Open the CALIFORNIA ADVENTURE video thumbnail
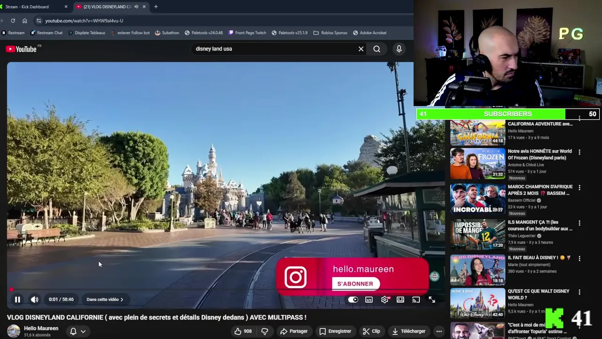The width and height of the screenshot is (602, 339). [477, 132]
